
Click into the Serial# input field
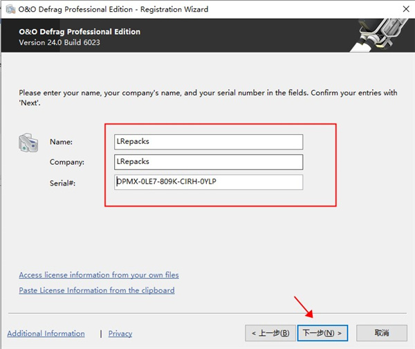tap(209, 182)
